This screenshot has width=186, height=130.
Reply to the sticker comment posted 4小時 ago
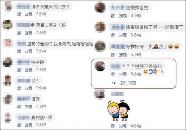(123, 126)
